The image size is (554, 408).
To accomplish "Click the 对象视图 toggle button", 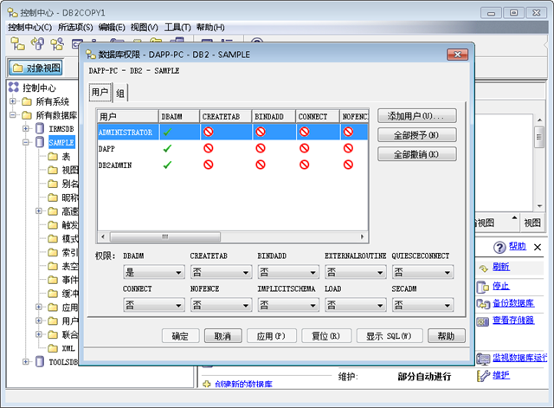I will (x=35, y=68).
